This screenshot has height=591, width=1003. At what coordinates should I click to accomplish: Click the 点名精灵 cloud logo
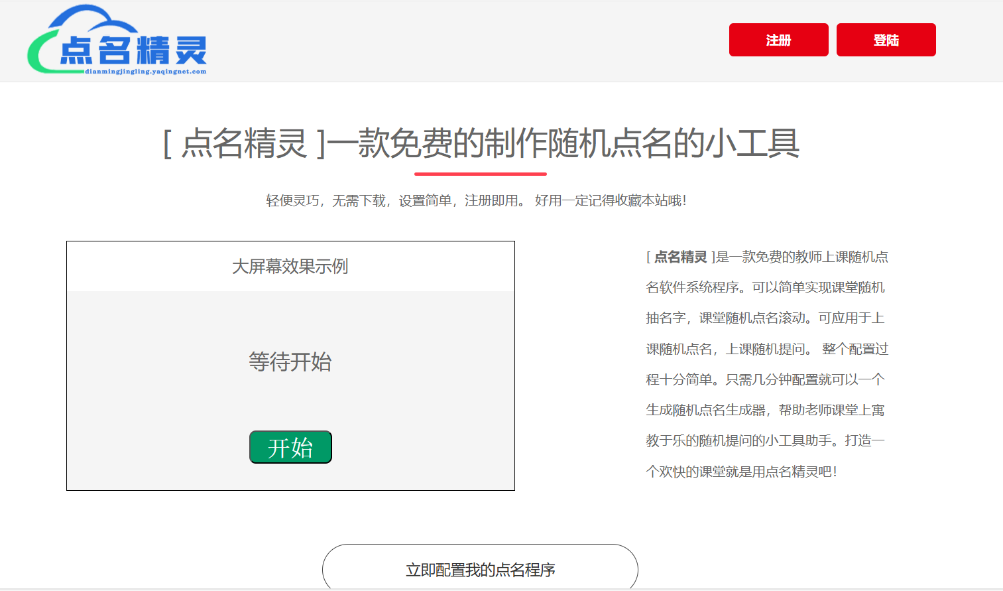tap(117, 40)
